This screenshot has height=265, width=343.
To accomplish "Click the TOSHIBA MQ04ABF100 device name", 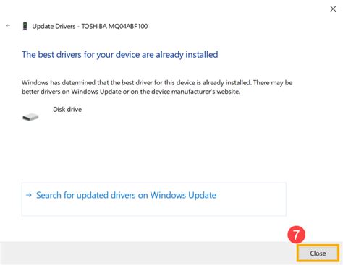I will [x=114, y=26].
